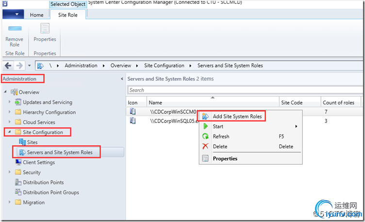
Task: Select Sites in the tree
Action: pyautogui.click(x=32, y=142)
